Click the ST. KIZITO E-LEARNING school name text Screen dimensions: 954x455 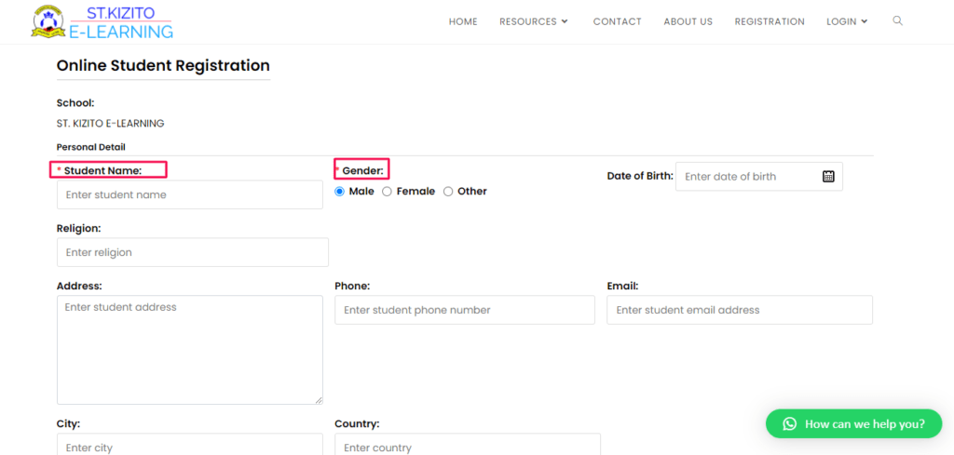[x=110, y=124]
